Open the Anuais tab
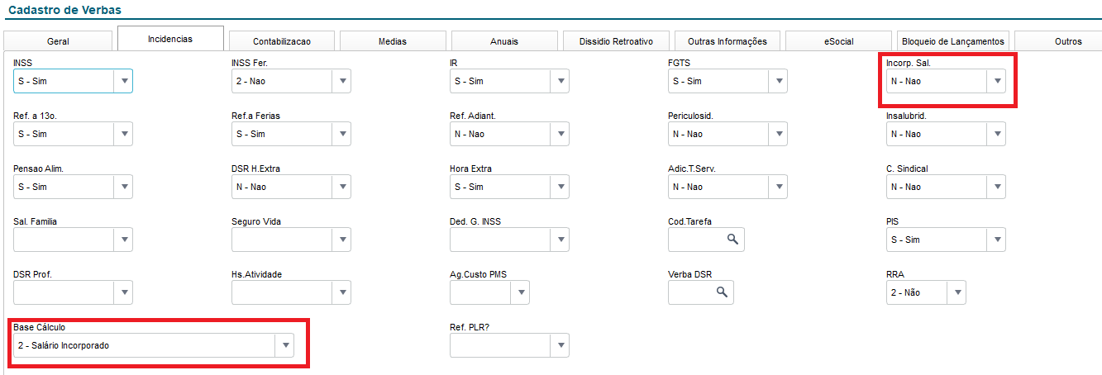 pos(504,41)
